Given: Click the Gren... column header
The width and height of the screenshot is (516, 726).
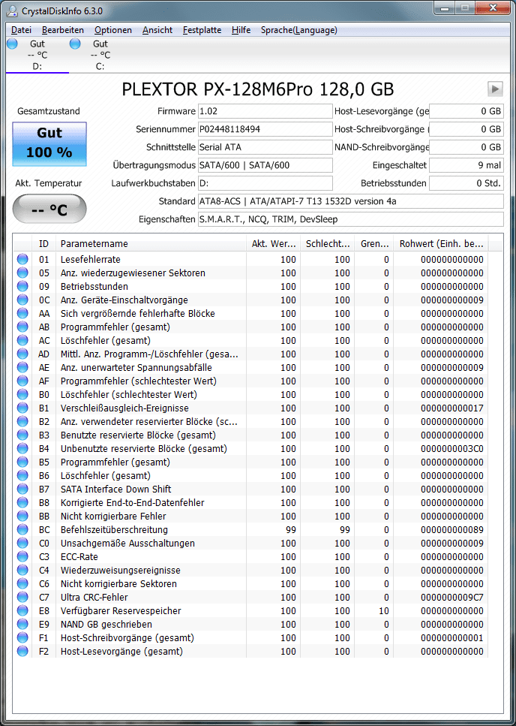Looking at the screenshot, I should click(x=374, y=243).
